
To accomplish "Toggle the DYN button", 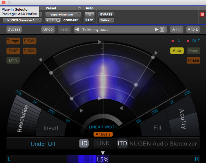I will (x=13, y=60).
